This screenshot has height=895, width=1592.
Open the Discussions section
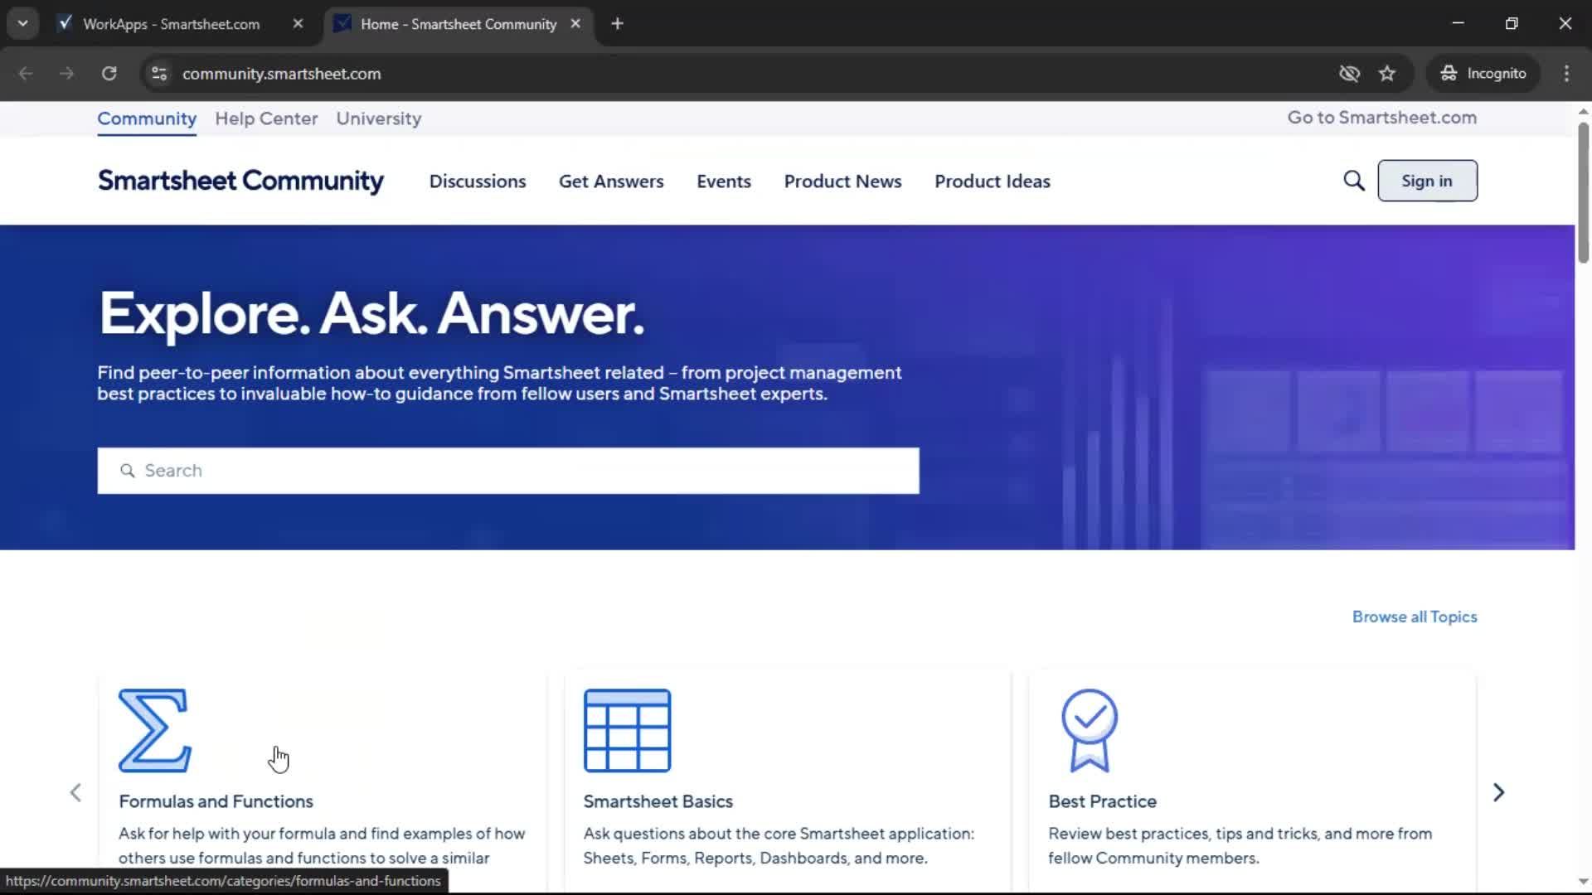(x=478, y=181)
